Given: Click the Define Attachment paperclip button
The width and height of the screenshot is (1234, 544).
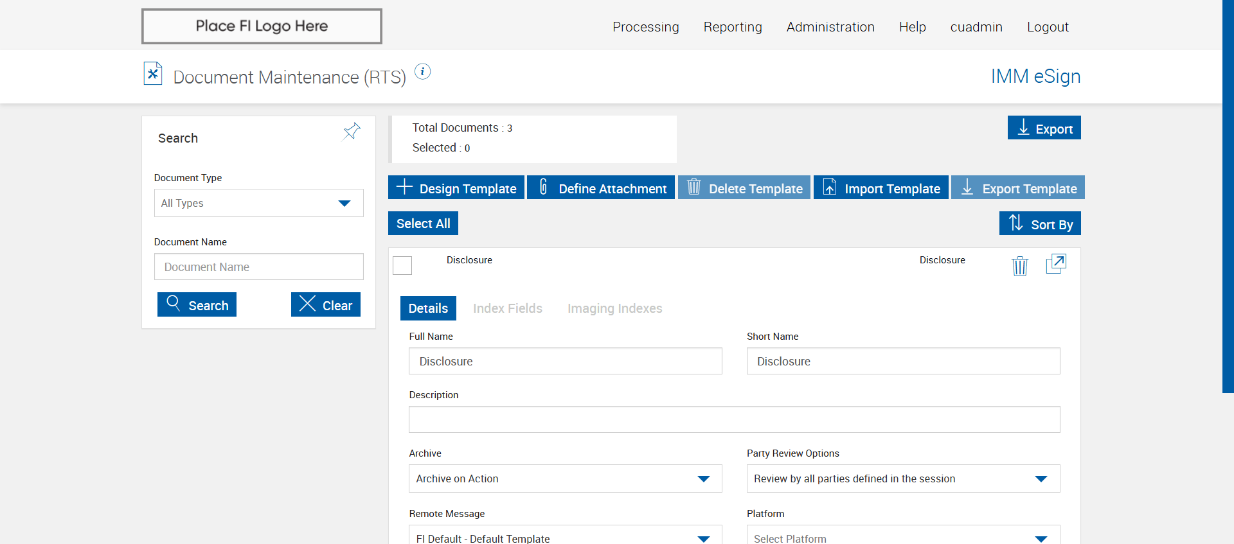Looking at the screenshot, I should click(x=601, y=188).
